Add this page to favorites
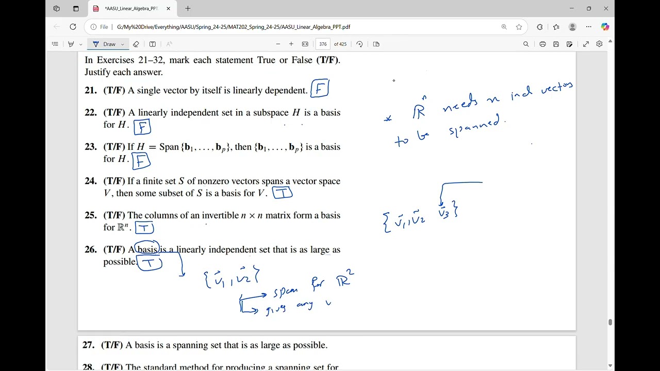660x371 pixels. [519, 27]
